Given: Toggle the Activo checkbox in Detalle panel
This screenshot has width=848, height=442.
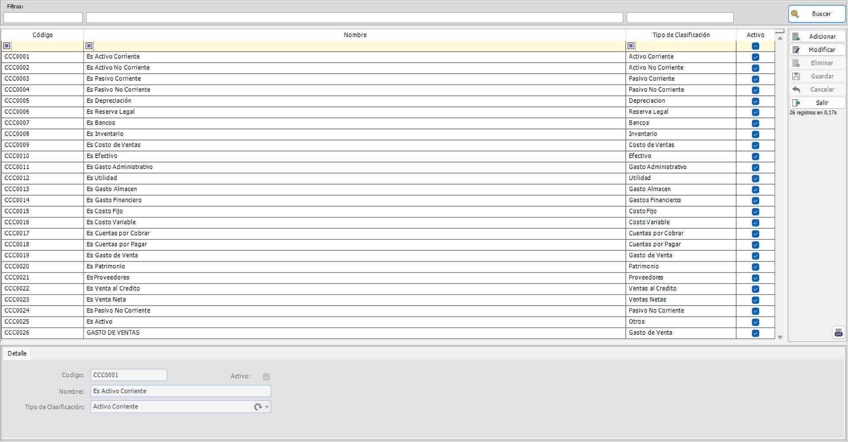Looking at the screenshot, I should pyautogui.click(x=266, y=377).
